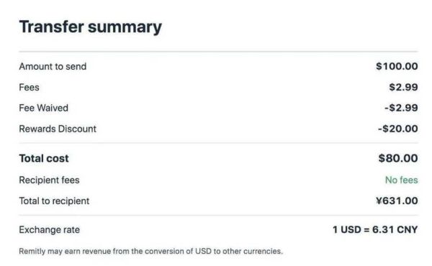The height and width of the screenshot is (266, 432).
Task: Select the Amount to send label
Action: (53, 67)
